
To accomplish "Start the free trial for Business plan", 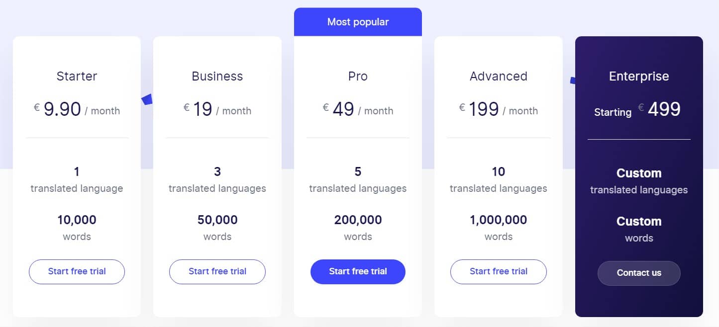I will [217, 271].
